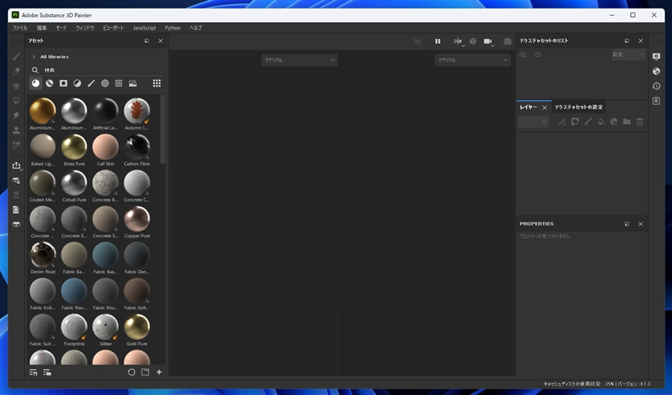The width and height of the screenshot is (672, 395).
Task: Open the Log document icon in left toolbar
Action: (x=16, y=210)
